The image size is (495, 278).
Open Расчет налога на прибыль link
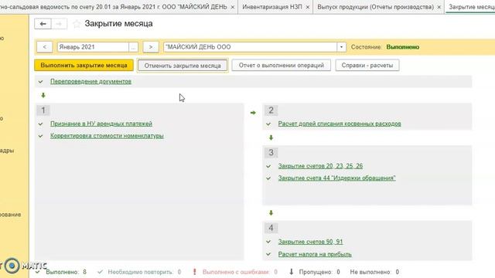tap(315, 254)
